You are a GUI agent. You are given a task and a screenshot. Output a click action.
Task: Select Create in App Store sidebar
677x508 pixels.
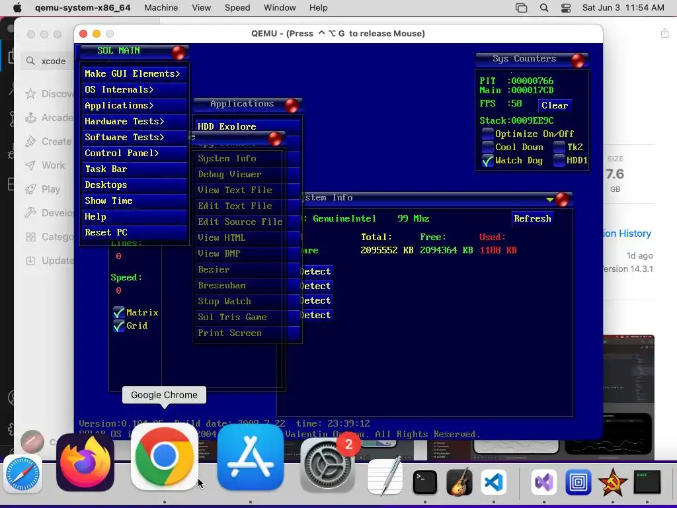pos(48,142)
